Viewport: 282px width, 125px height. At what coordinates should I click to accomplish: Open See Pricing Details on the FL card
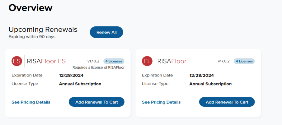(161, 102)
